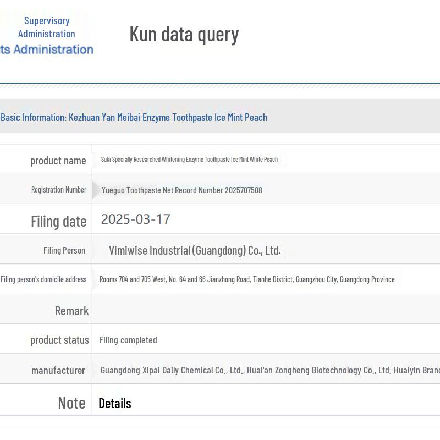Click the manufacturer row label
The height and width of the screenshot is (440, 440).
pyautogui.click(x=58, y=370)
